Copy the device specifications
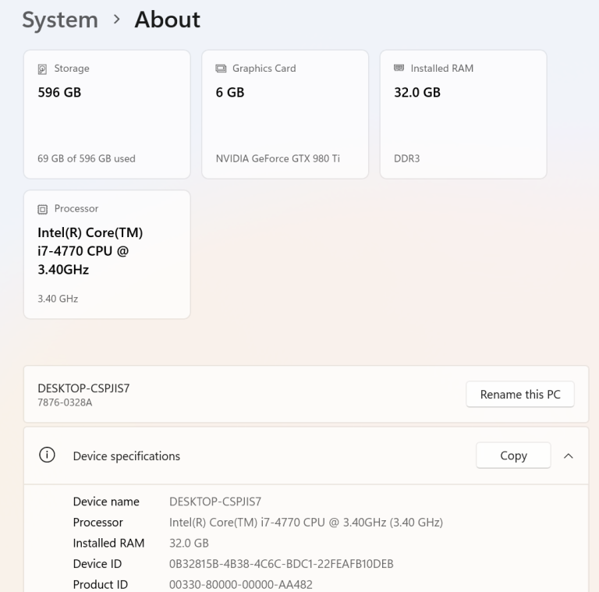This screenshot has height=592, width=599. point(513,456)
